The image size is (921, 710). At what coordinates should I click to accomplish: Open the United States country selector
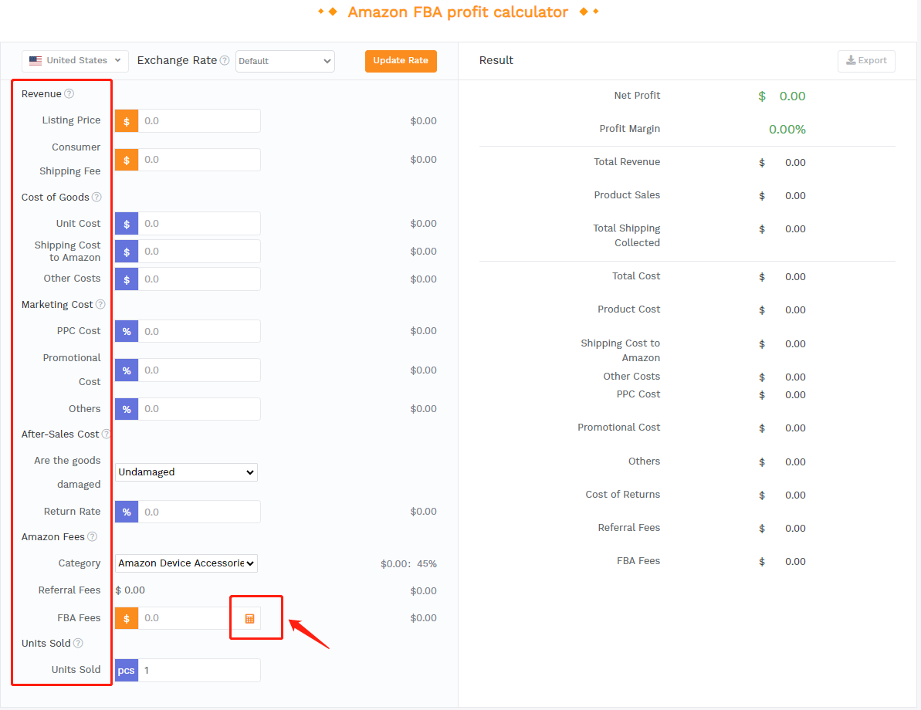pyautogui.click(x=75, y=60)
